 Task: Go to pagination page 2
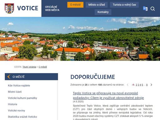tap(136, 85)
